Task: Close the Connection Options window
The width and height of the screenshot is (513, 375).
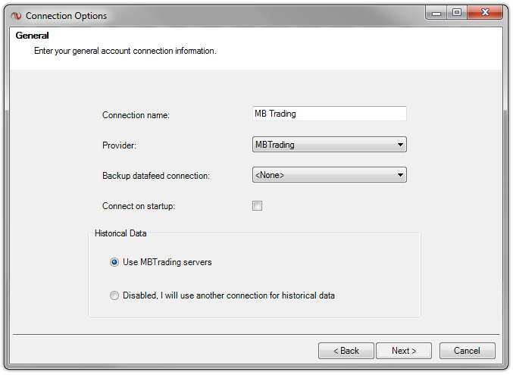Action: [x=485, y=13]
